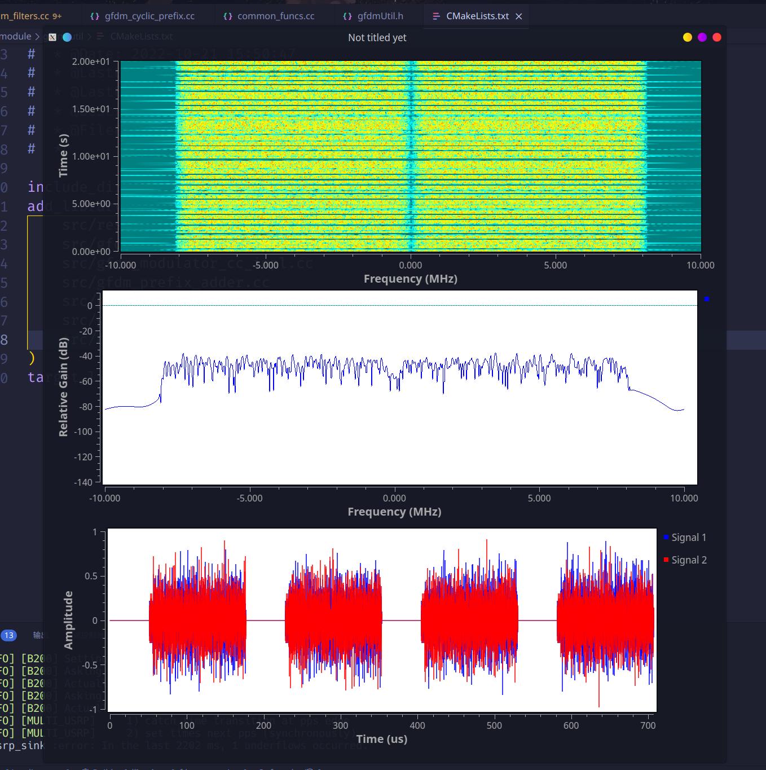Click the X11 app icon in plot window title bar
The height and width of the screenshot is (770, 766).
pos(52,37)
